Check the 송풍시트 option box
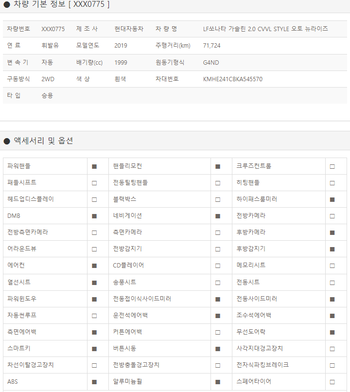 pyautogui.click(x=218, y=283)
